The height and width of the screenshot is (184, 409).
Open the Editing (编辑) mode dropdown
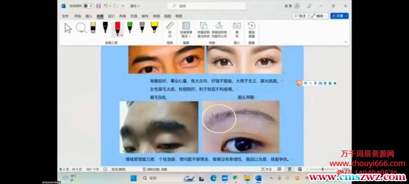pyautogui.click(x=319, y=16)
